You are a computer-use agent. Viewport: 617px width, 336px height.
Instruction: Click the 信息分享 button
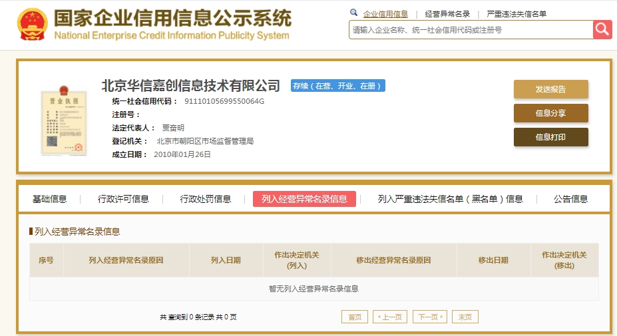pos(551,113)
